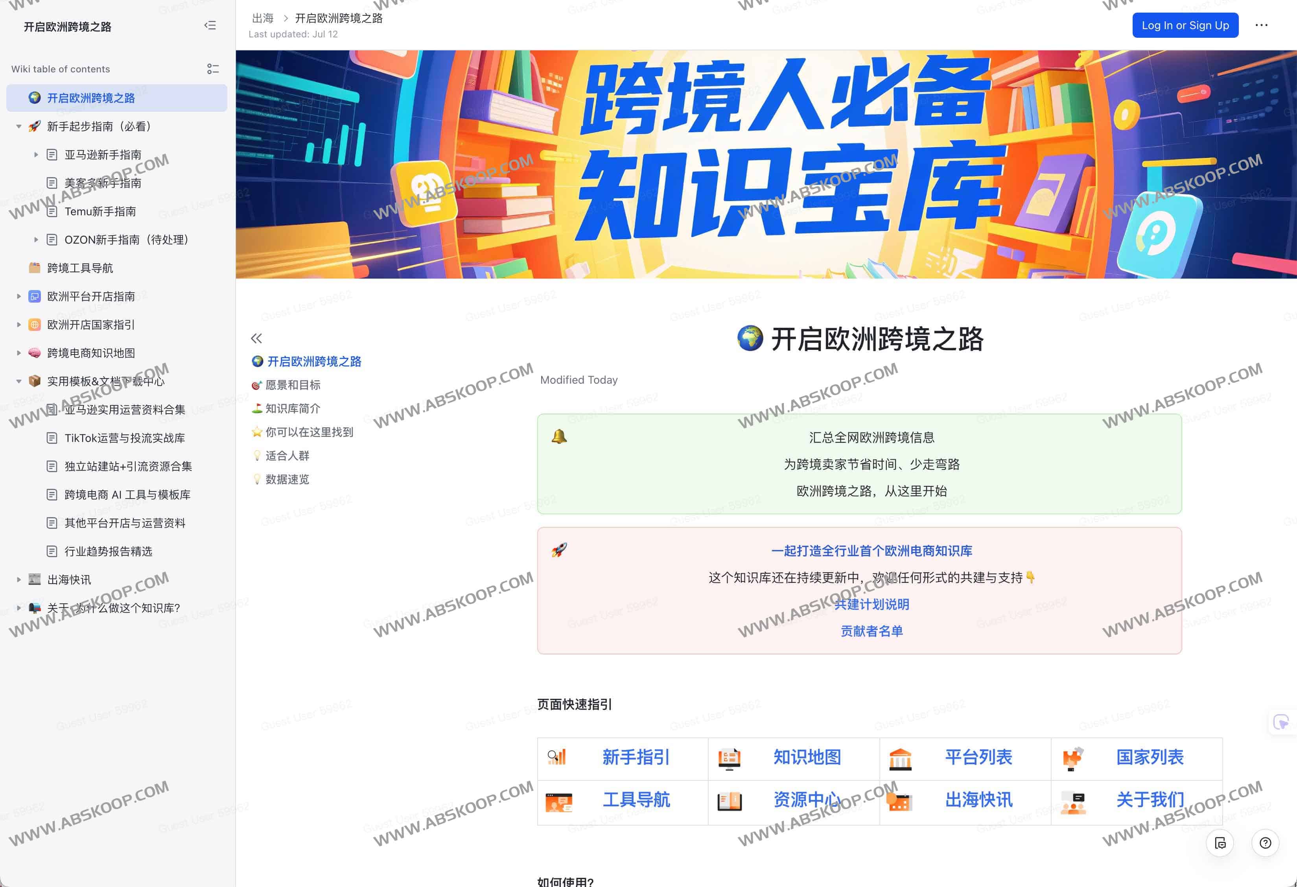Click the floating comment panel icon

(x=1220, y=843)
